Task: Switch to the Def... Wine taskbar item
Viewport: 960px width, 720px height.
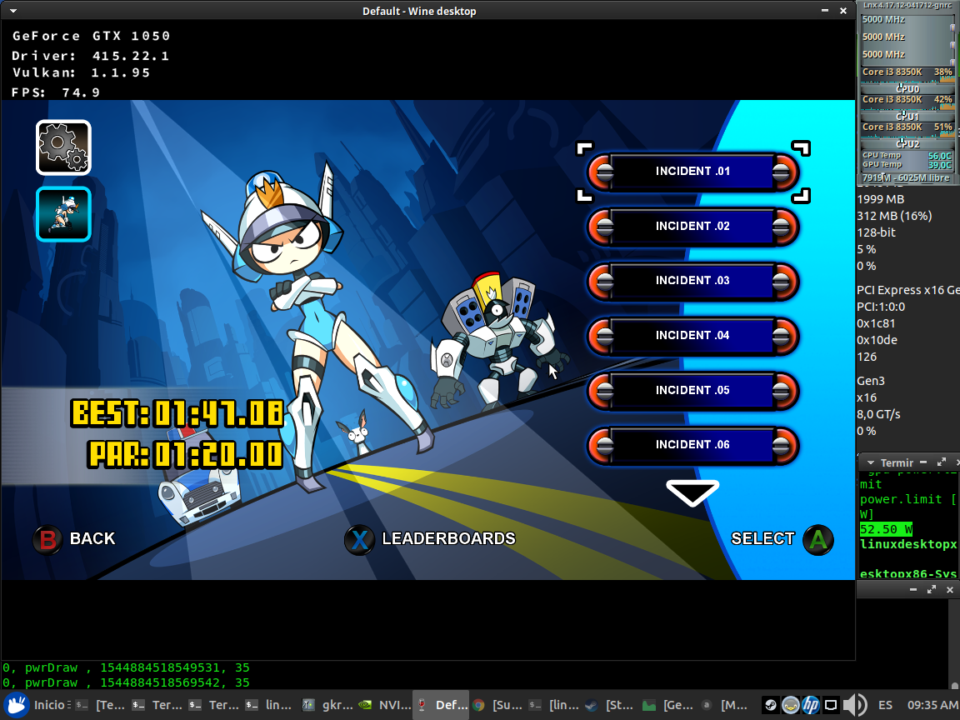Action: [x=441, y=705]
